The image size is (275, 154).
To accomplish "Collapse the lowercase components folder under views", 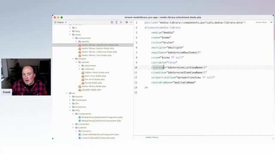I will [73, 38].
